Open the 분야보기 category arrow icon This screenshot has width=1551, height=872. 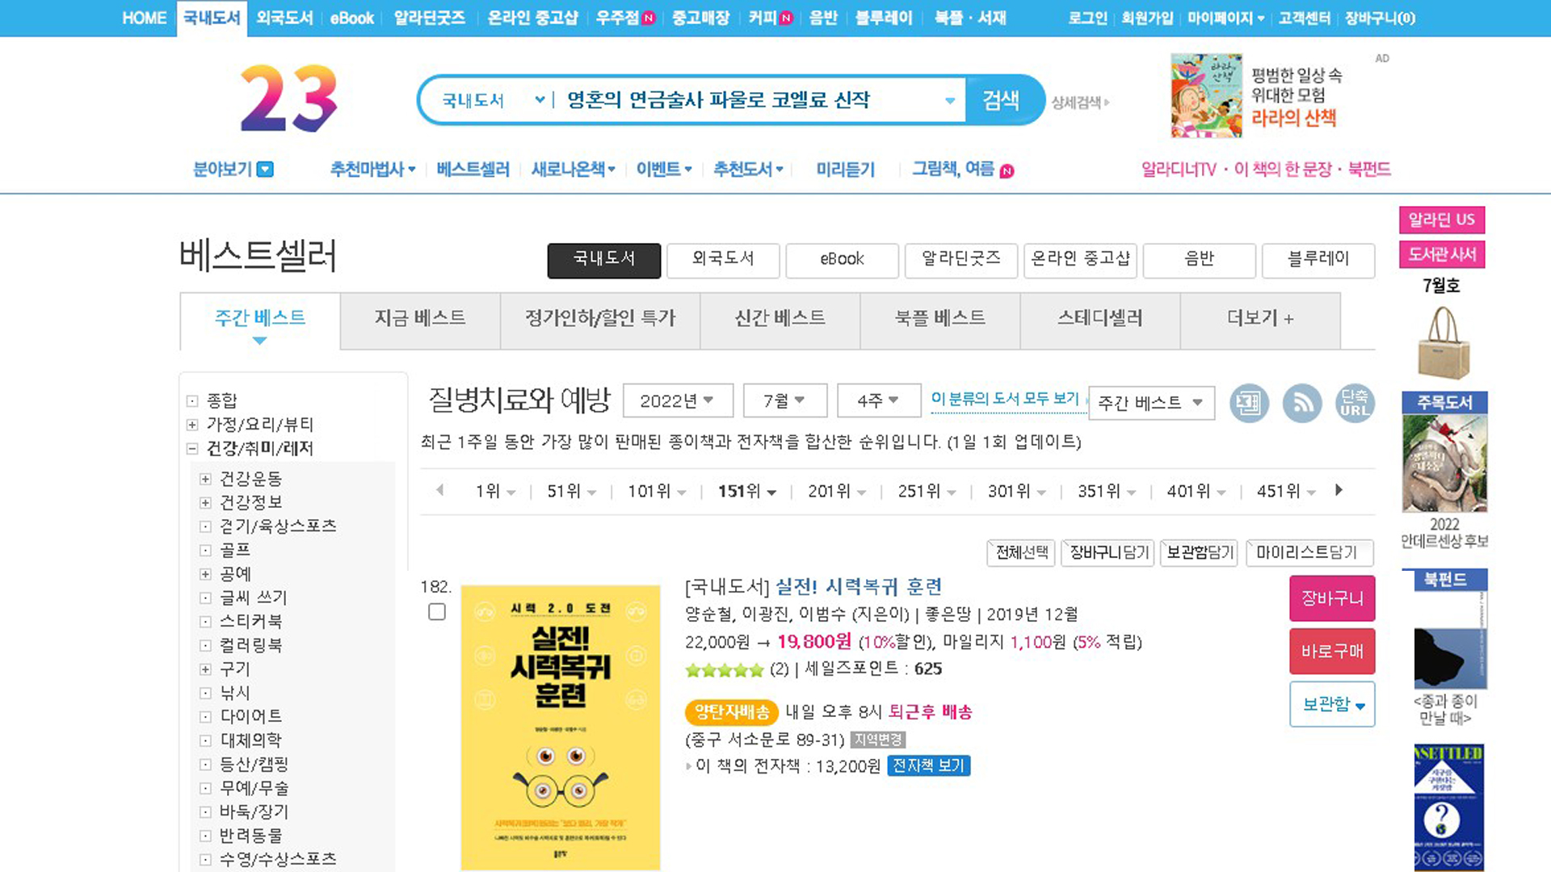pyautogui.click(x=265, y=170)
